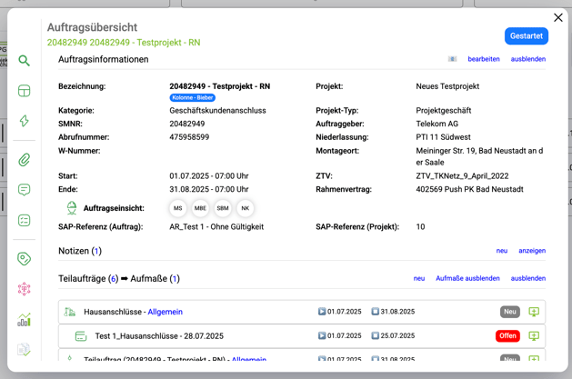
Task: Toggle the MBE user badge in Auftragseinsicht
Action: [200, 208]
